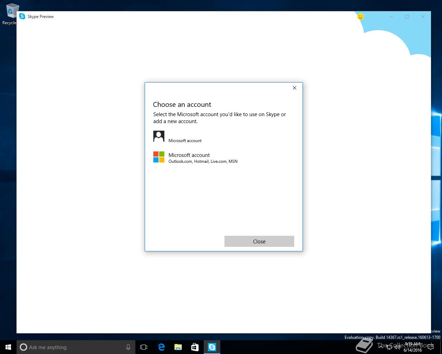Click the Cortana 'Ask me anything' search box

click(x=76, y=347)
